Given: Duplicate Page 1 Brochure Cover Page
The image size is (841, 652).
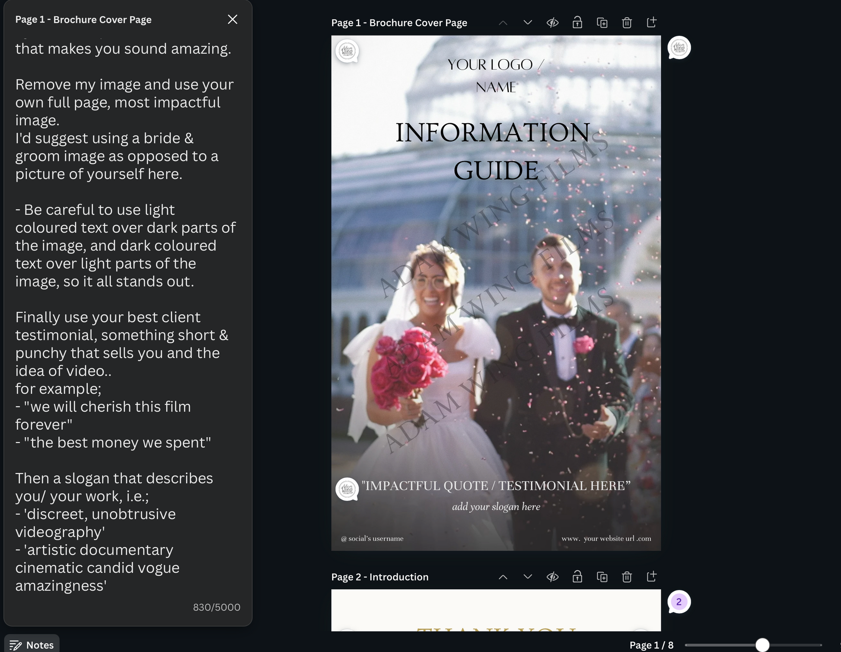Looking at the screenshot, I should pos(602,22).
